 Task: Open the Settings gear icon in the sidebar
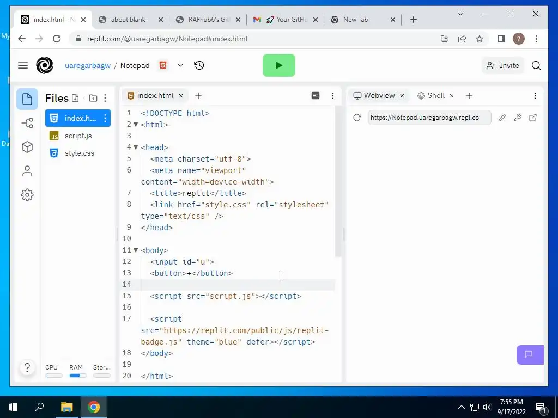(x=27, y=195)
